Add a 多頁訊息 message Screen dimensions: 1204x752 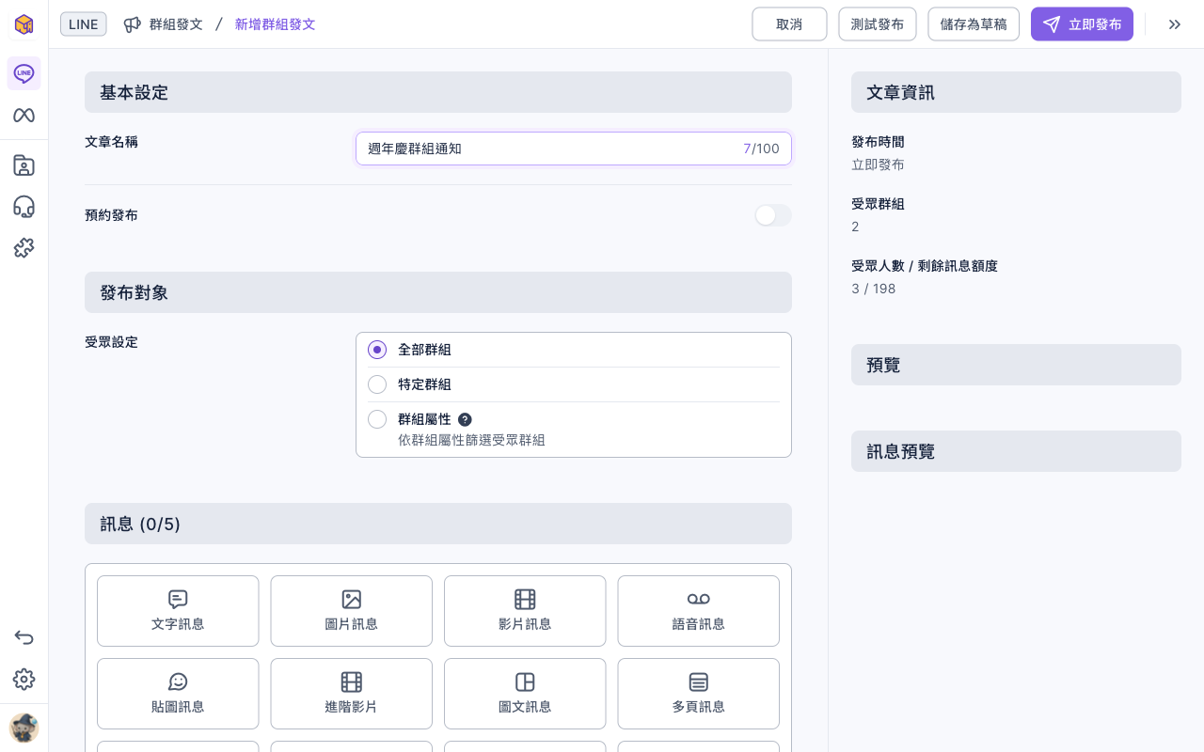click(x=698, y=694)
